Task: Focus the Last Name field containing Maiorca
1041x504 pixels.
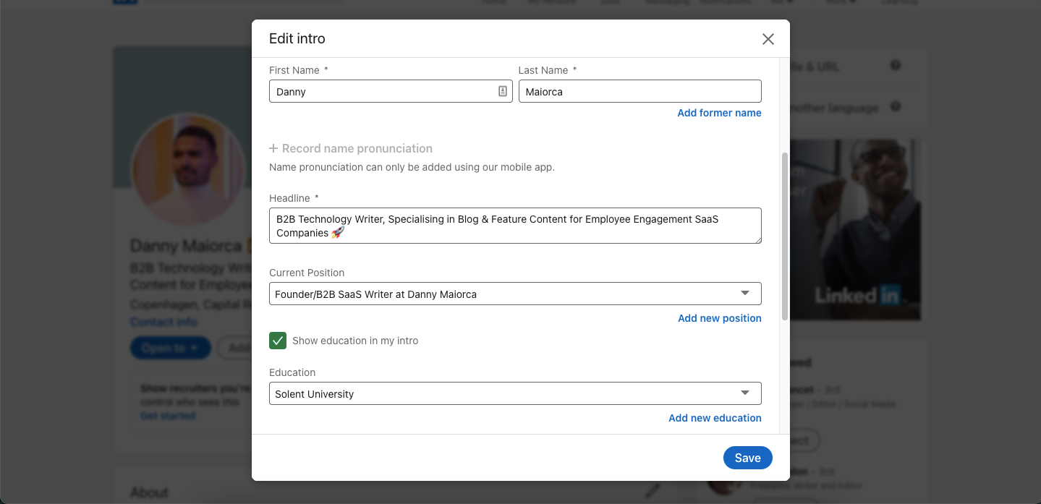Action: [640, 92]
